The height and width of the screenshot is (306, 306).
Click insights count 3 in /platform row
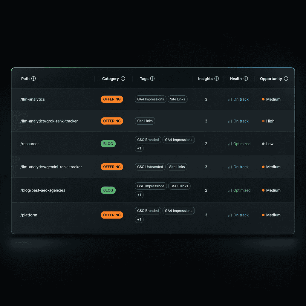pyautogui.click(x=206, y=215)
